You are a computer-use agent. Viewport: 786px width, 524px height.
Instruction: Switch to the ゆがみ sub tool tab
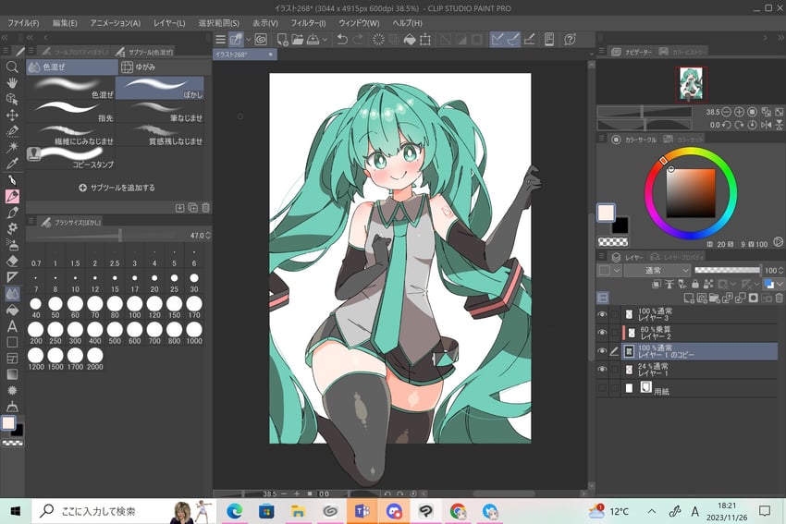[165, 67]
